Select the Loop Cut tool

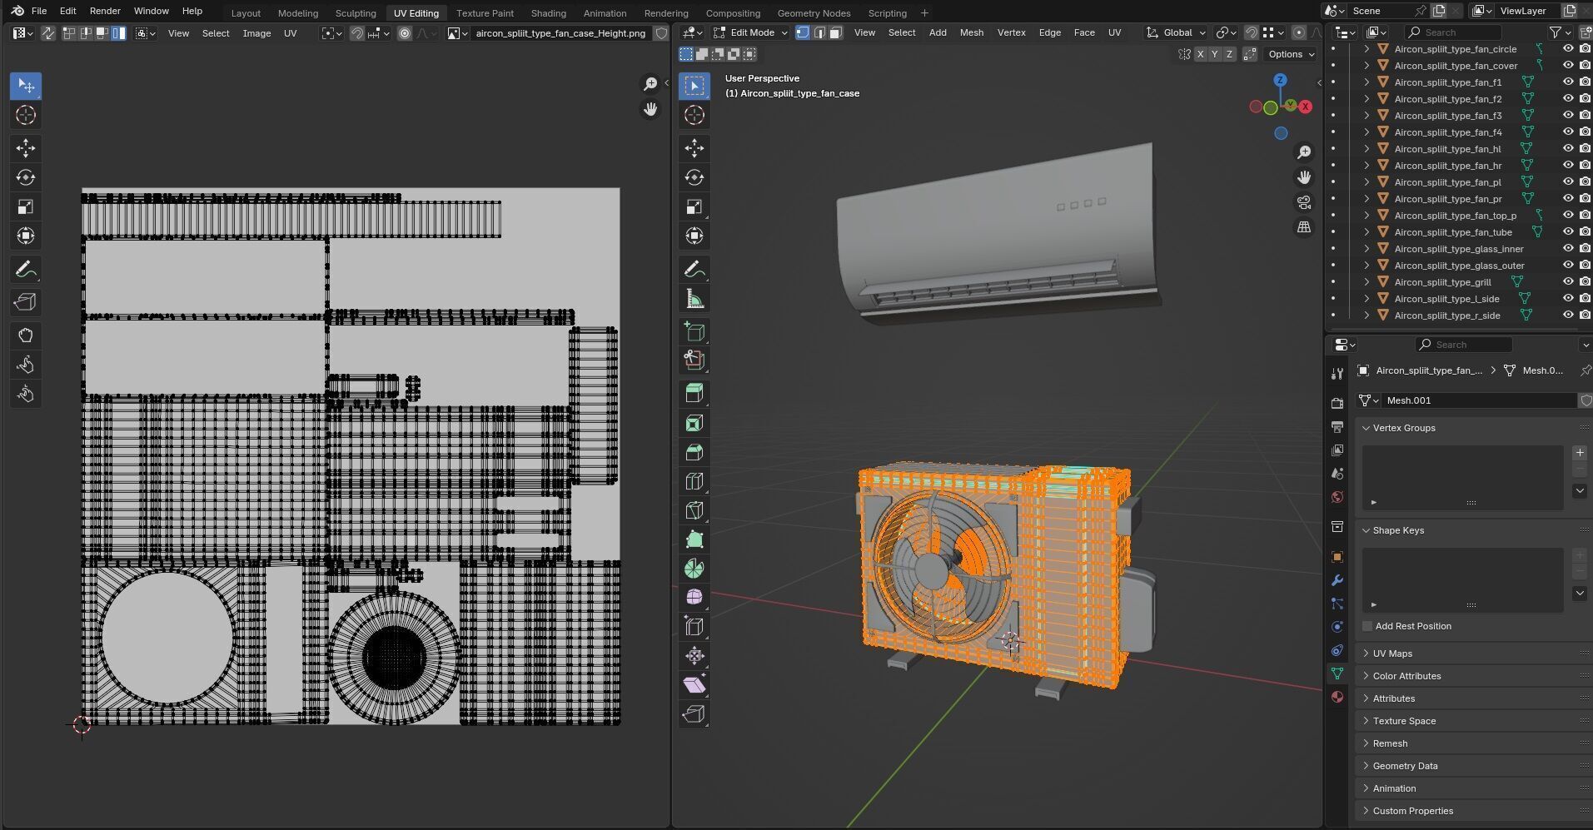tap(694, 481)
